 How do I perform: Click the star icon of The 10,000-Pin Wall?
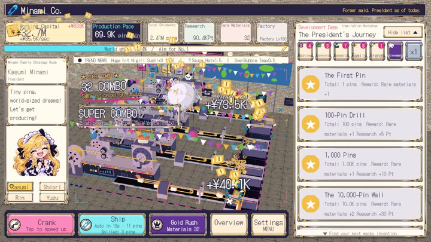(310, 204)
